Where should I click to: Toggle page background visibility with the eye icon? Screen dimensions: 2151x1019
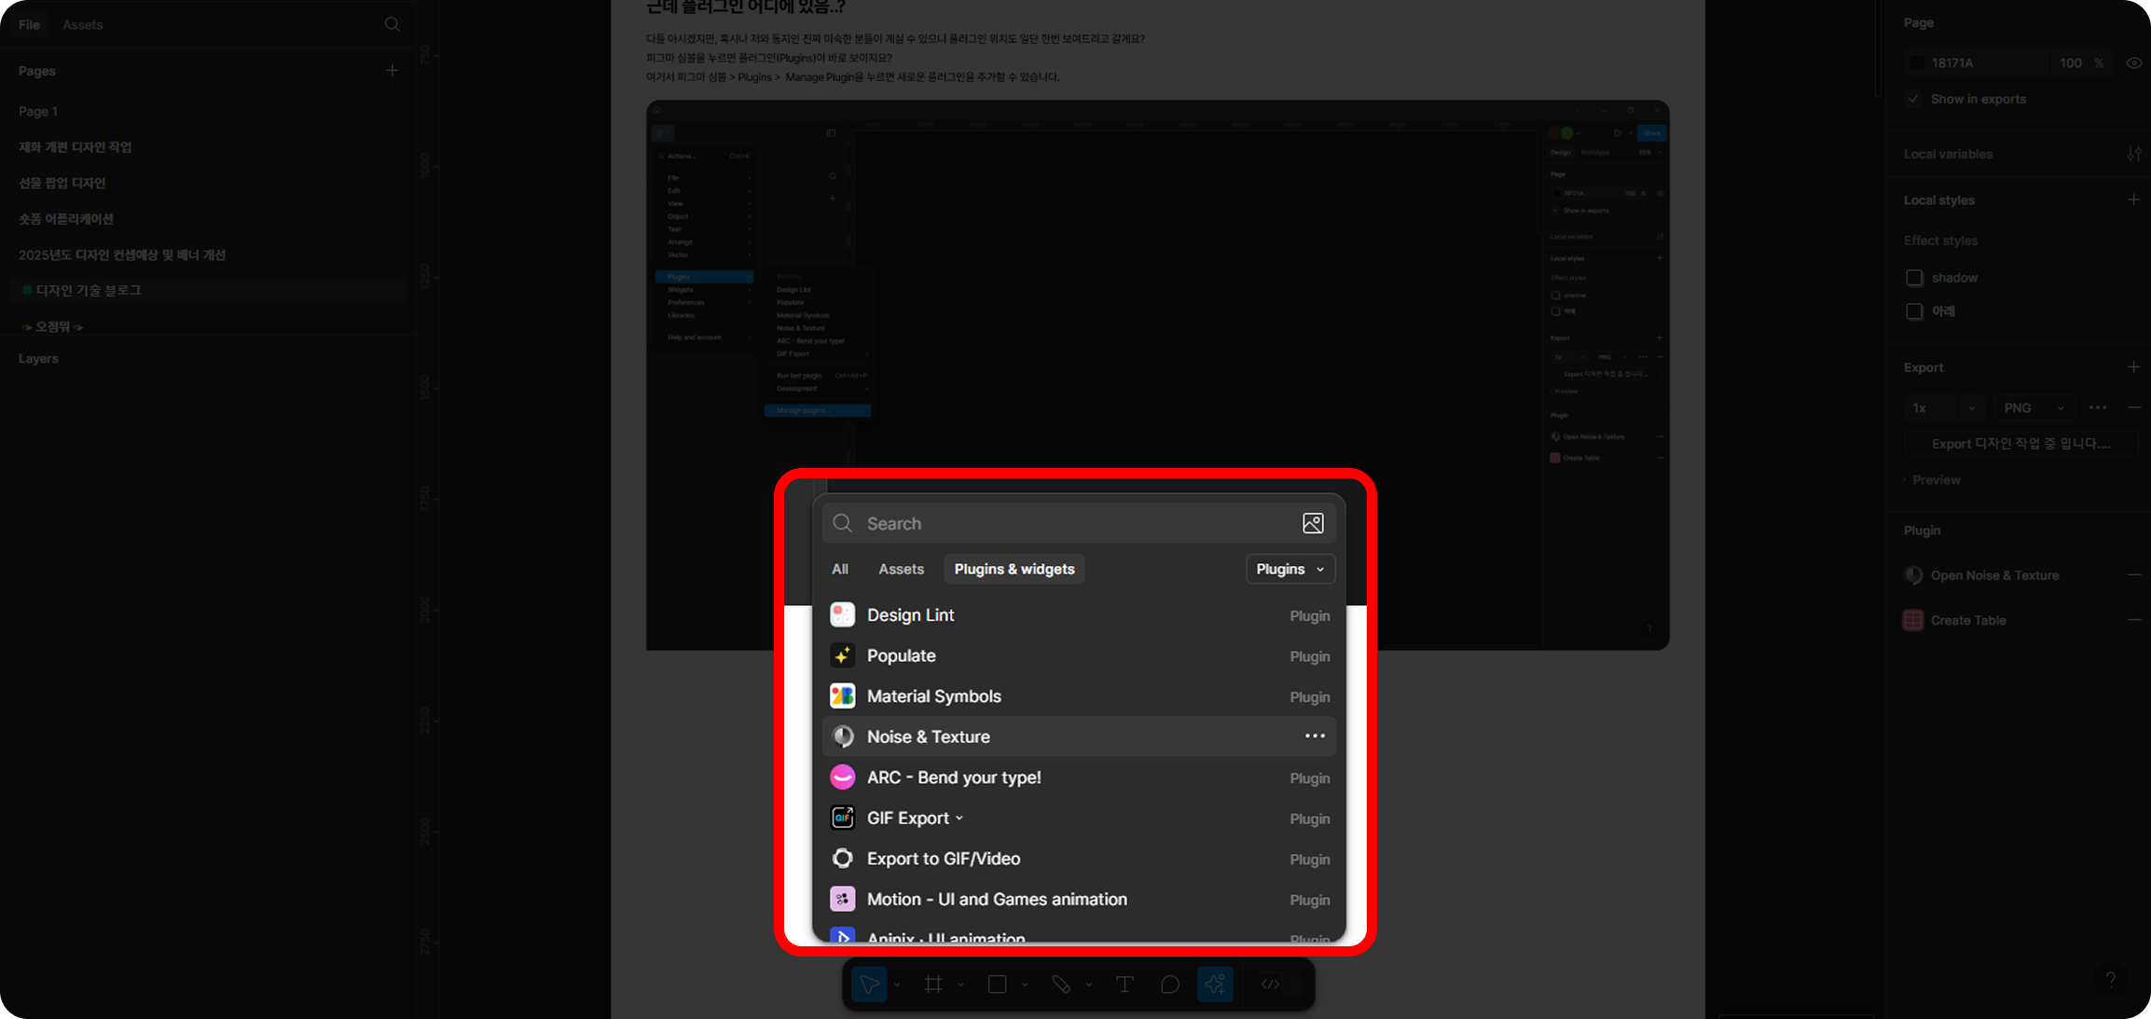click(2133, 62)
